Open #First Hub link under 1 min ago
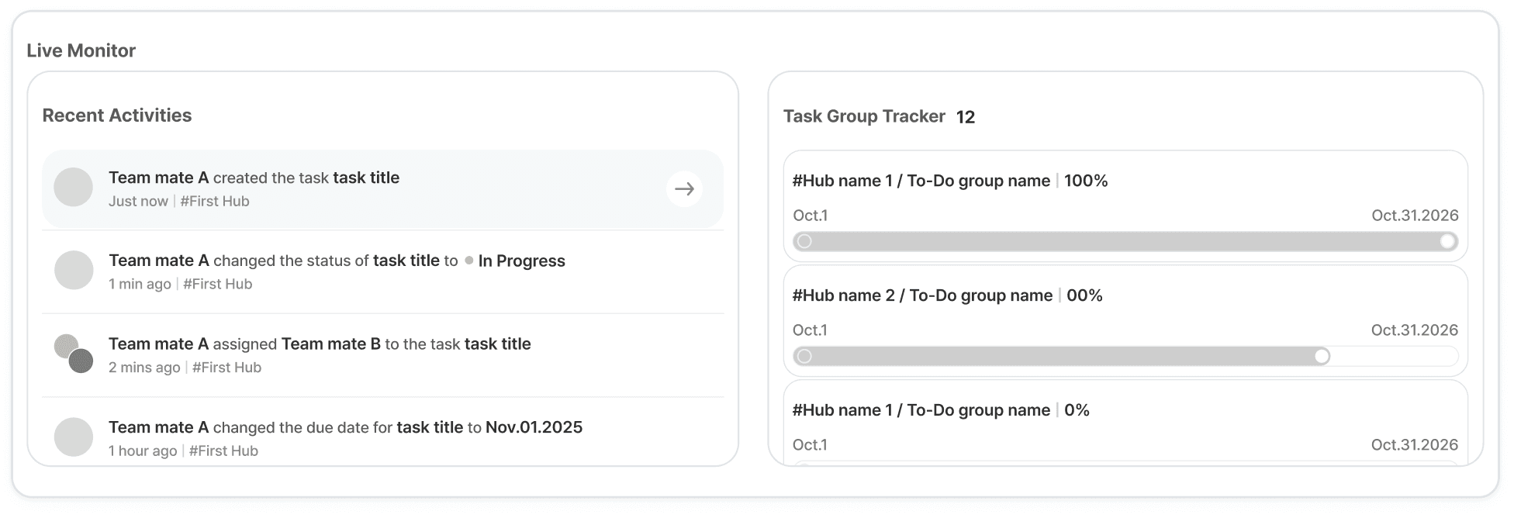1514x518 pixels. tap(218, 284)
